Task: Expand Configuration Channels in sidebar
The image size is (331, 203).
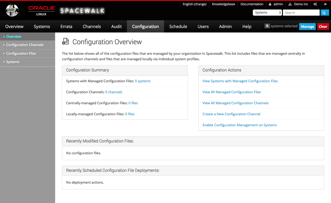Action: (27, 45)
